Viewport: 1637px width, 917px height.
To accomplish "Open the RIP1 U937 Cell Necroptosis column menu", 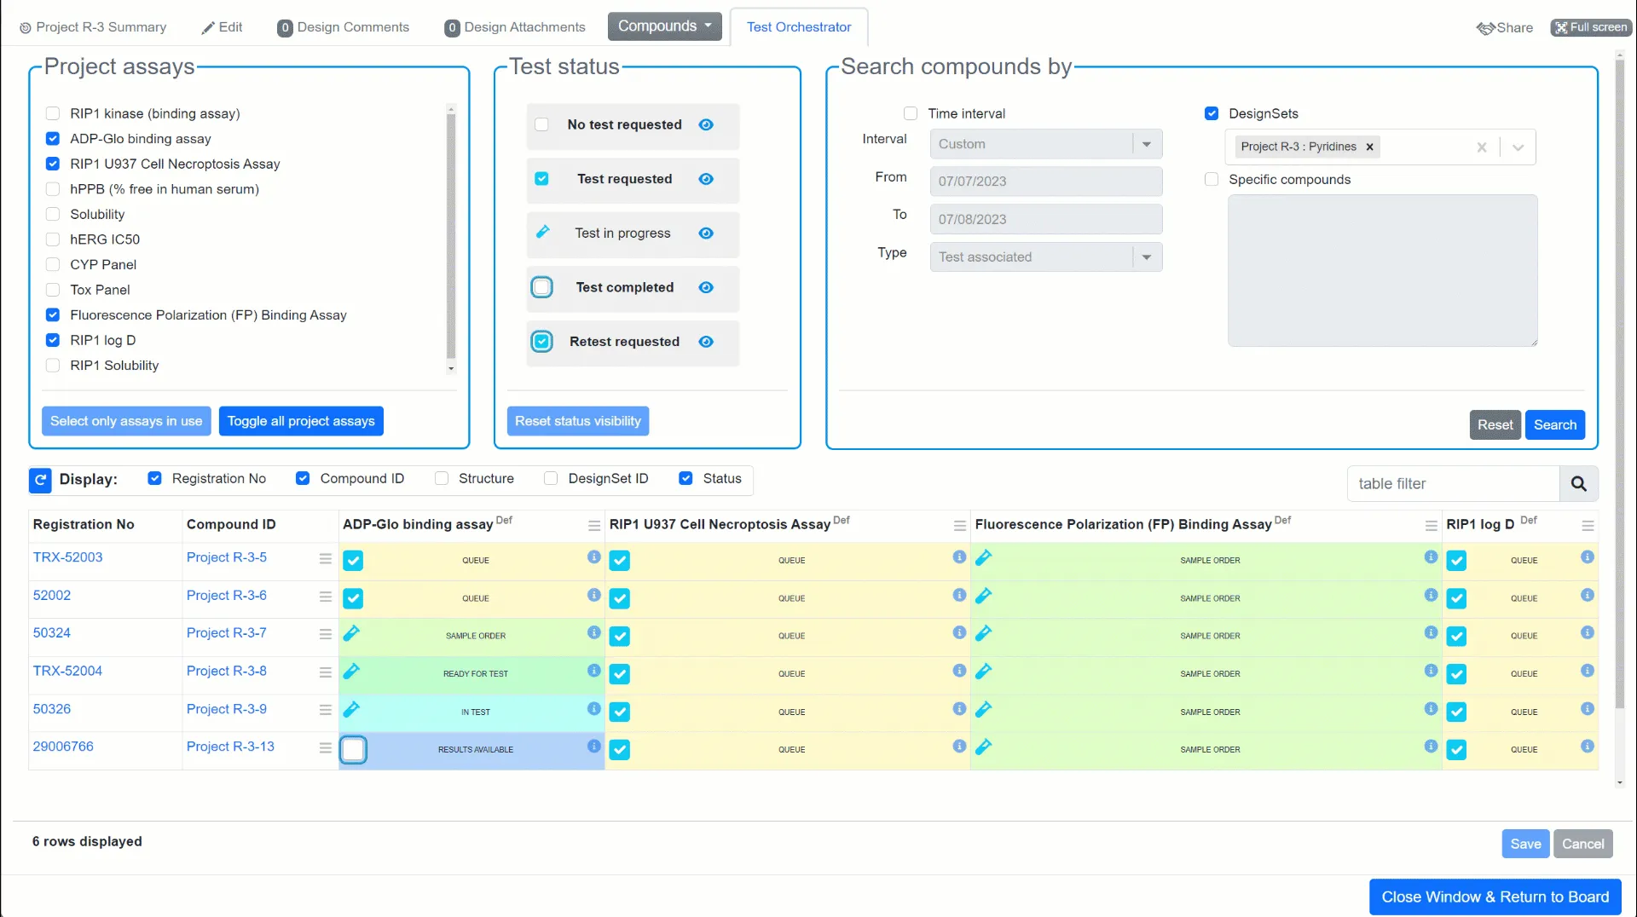I will 960,526.
